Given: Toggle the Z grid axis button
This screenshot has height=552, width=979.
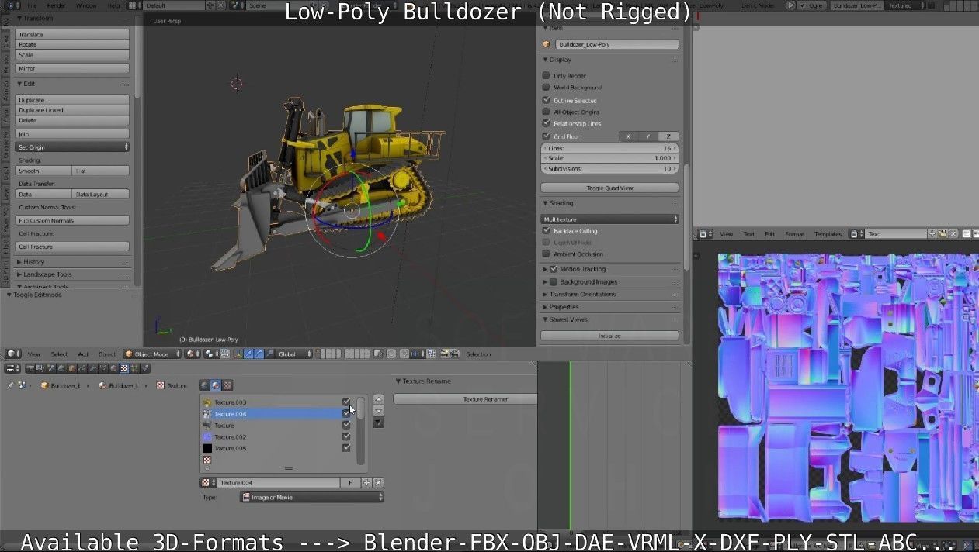Looking at the screenshot, I should click(668, 136).
